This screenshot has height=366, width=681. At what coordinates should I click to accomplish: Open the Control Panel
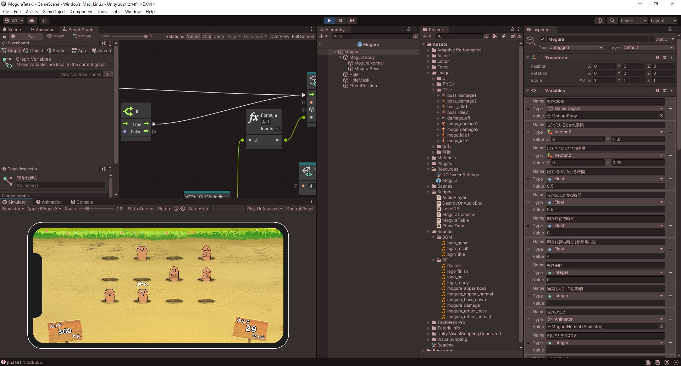tap(300, 209)
